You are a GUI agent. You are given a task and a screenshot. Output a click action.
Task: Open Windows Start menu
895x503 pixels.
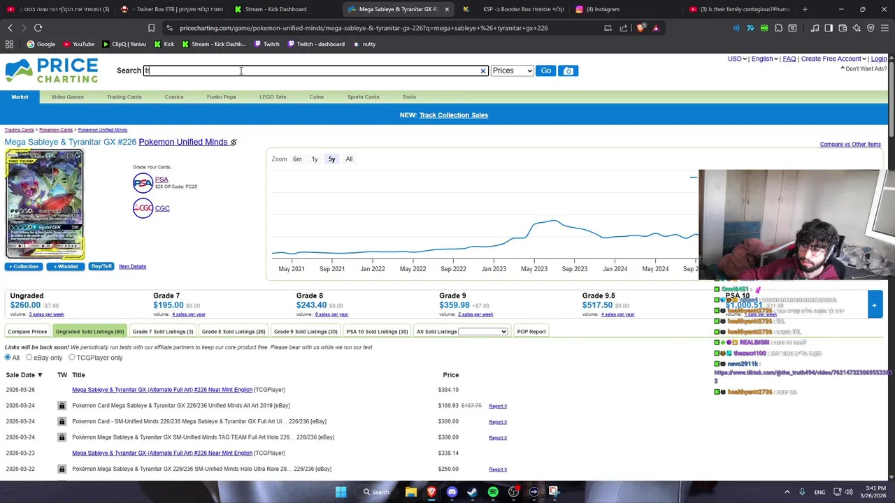pyautogui.click(x=341, y=492)
